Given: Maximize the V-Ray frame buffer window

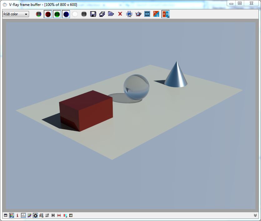Looking at the screenshot, I should pyautogui.click(x=240, y=3).
